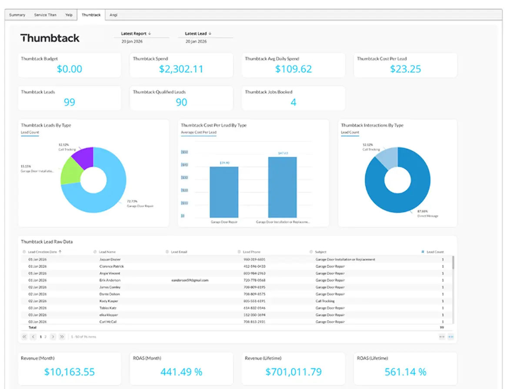This screenshot has width=507, height=389.
Task: Toggle the Latest Report sort arrow
Action: coord(150,33)
